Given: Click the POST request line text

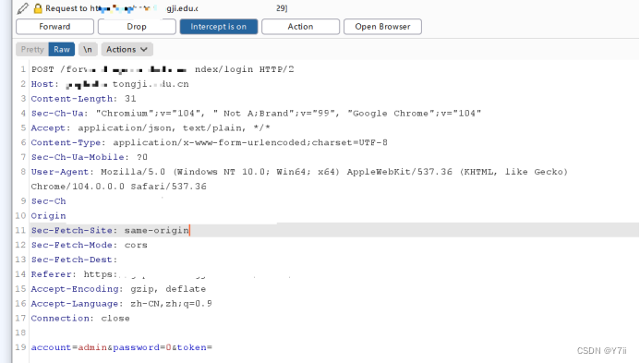Looking at the screenshot, I should coord(163,69).
